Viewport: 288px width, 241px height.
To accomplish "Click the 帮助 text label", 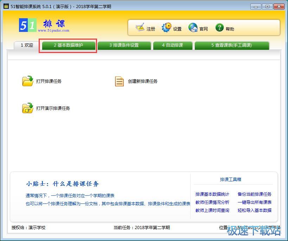I will [x=230, y=29].
